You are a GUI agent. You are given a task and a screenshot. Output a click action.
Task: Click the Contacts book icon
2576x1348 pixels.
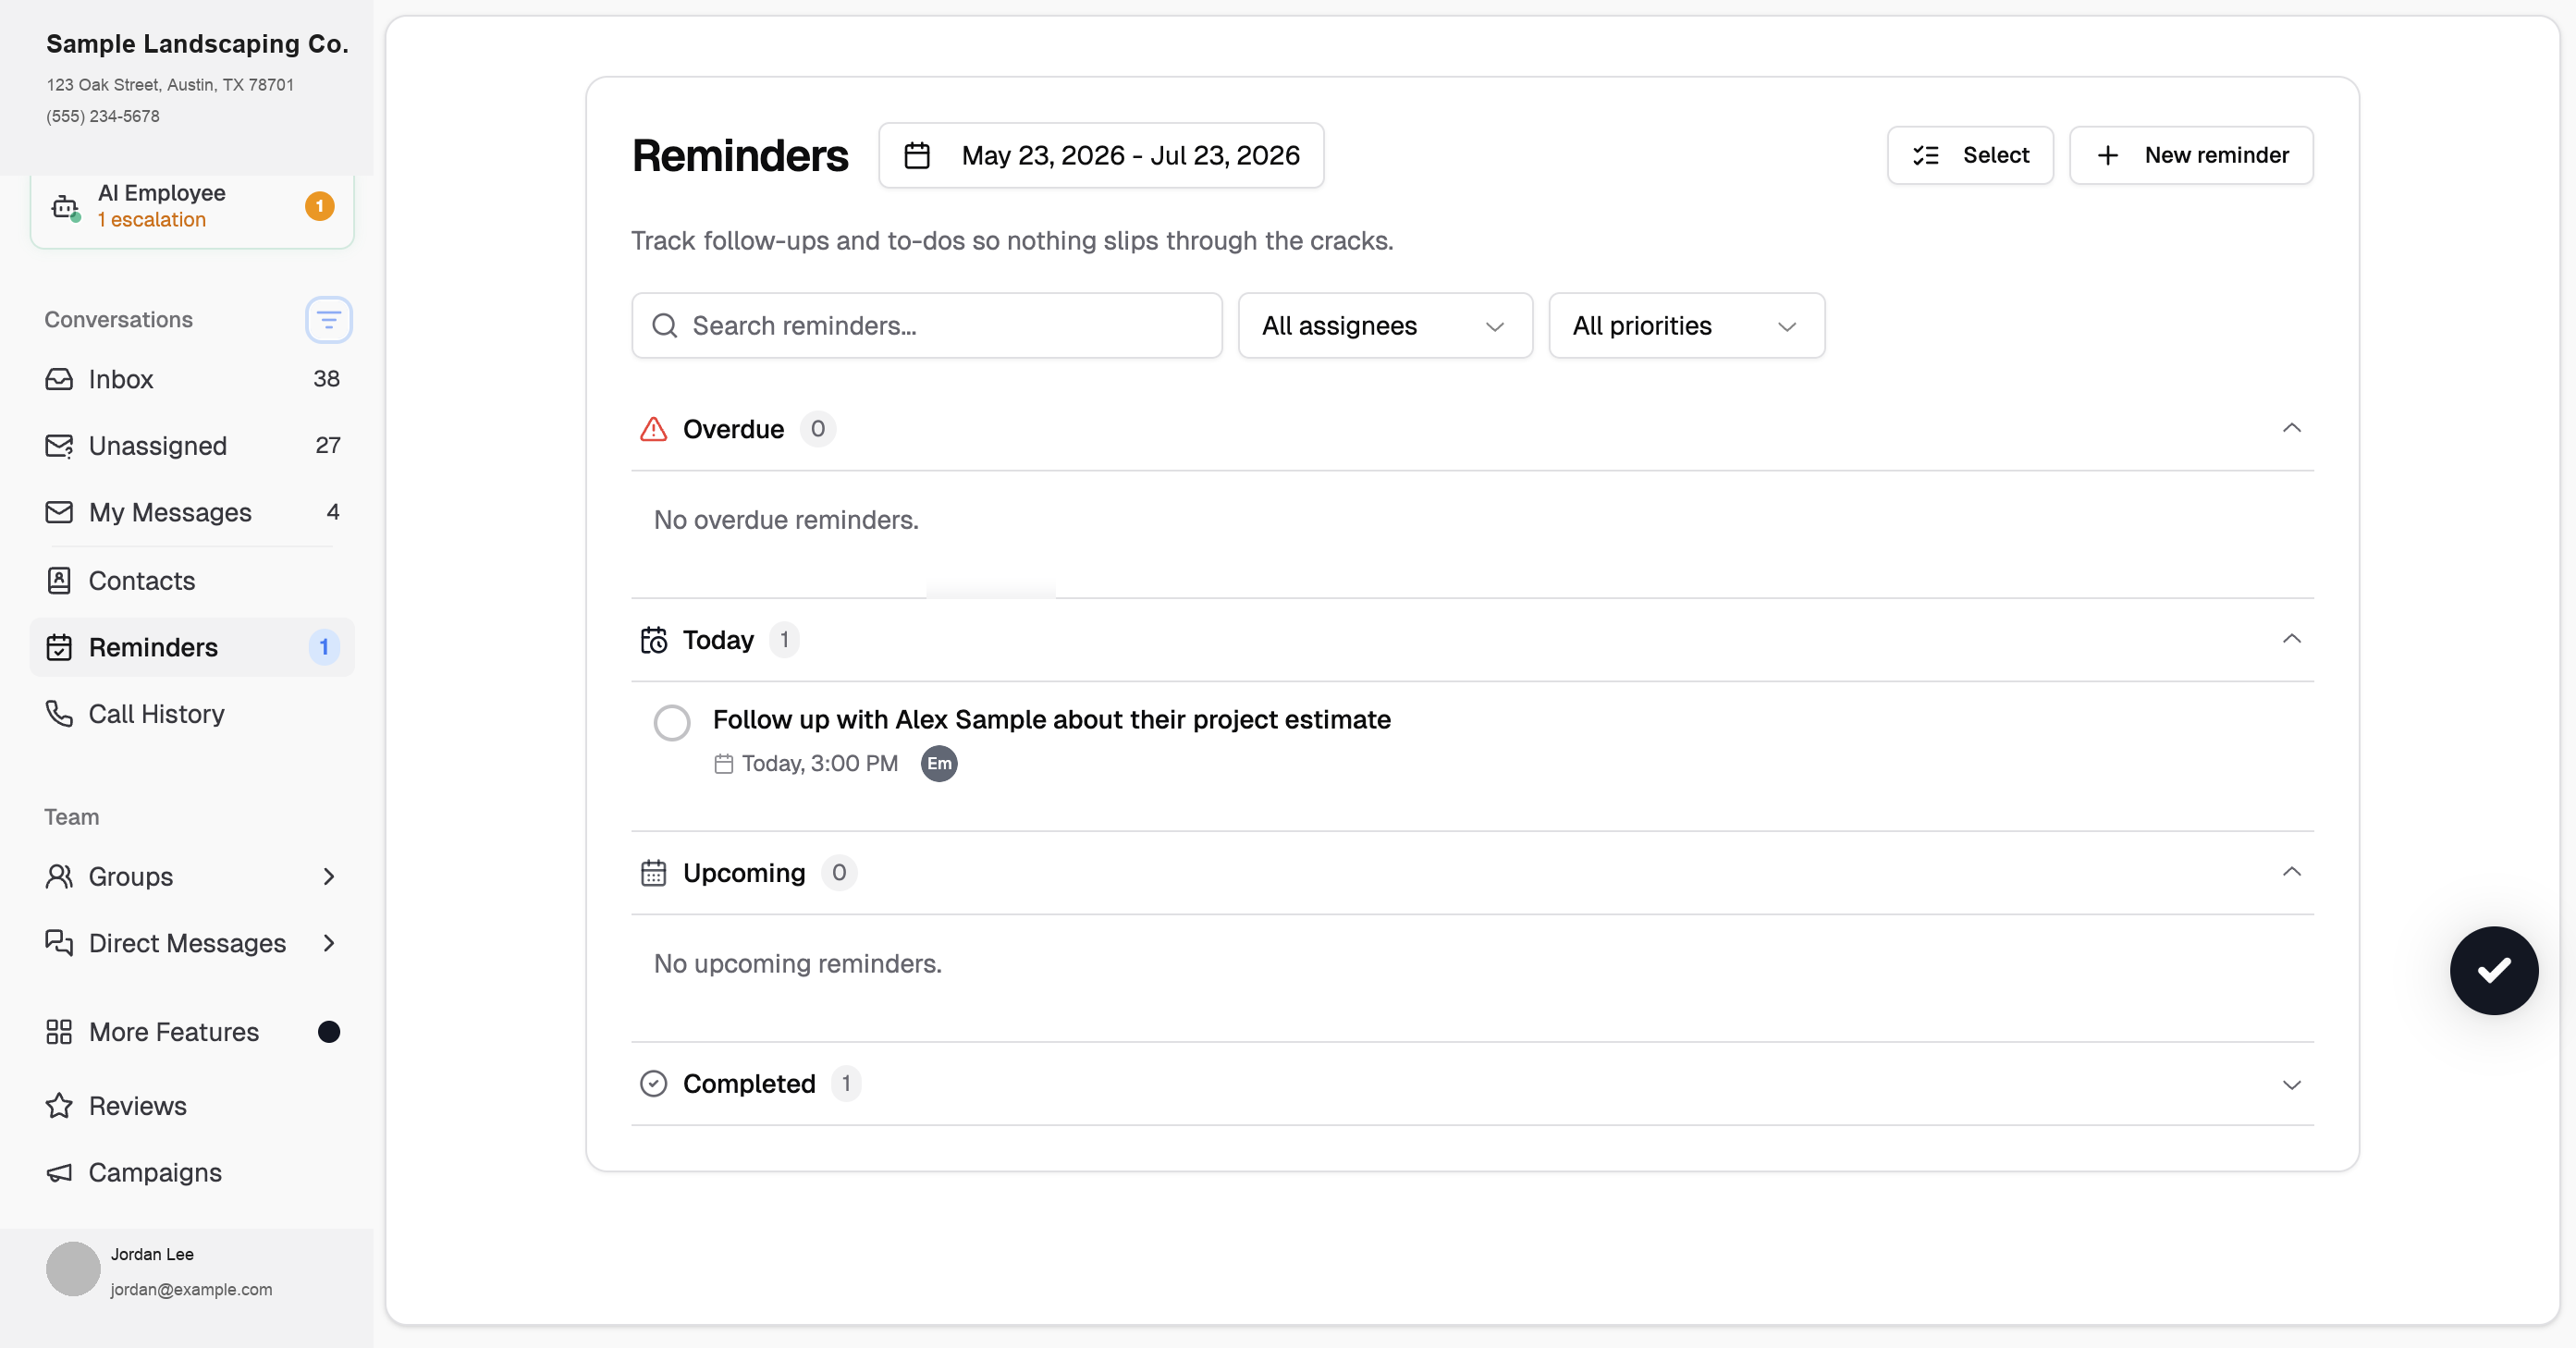[x=59, y=580]
